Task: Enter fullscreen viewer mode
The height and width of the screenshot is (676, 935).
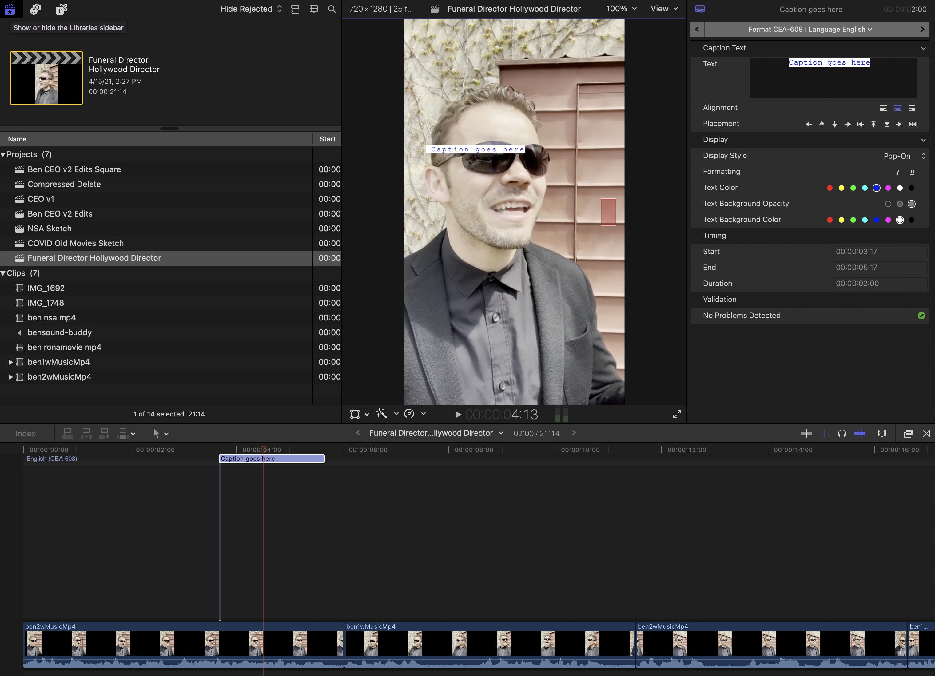Action: [x=677, y=414]
